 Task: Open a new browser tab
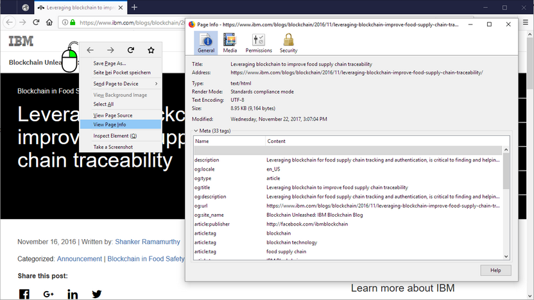coord(134,8)
